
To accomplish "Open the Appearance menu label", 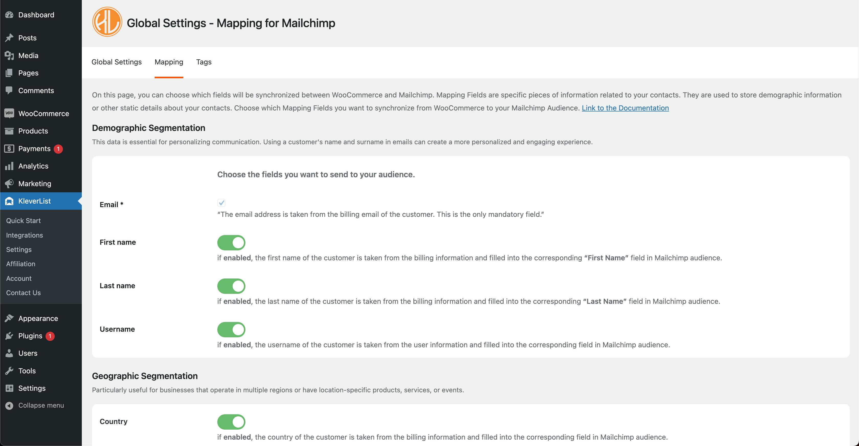I will (x=38, y=318).
